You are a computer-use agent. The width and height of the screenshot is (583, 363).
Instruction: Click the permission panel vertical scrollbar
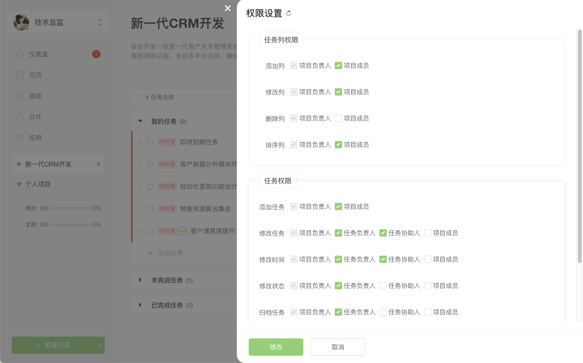point(580,146)
